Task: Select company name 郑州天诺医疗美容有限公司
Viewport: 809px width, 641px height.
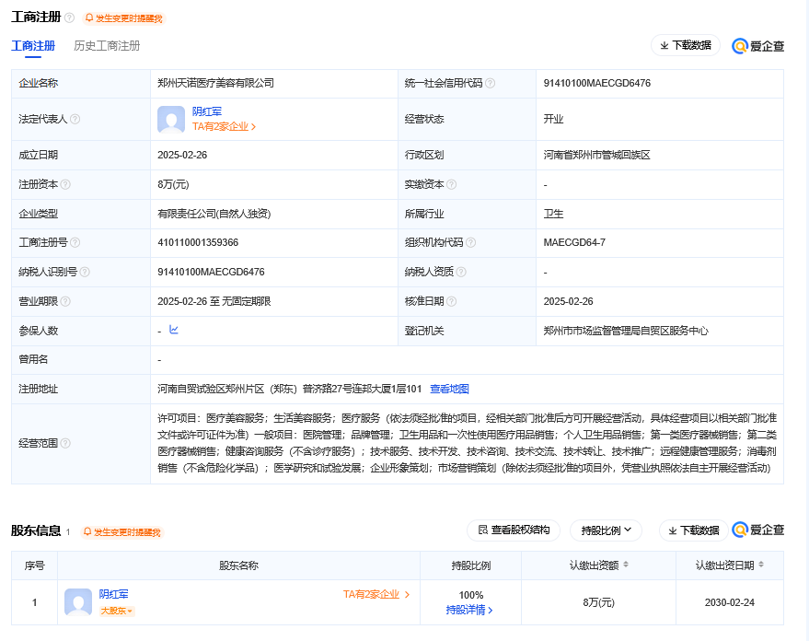Action: coord(215,83)
